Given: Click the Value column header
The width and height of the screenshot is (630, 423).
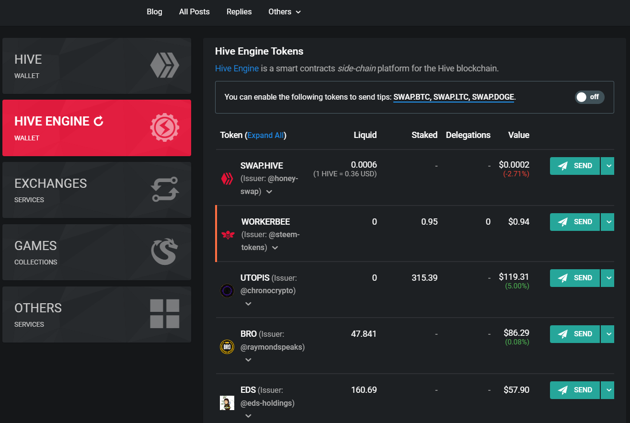Looking at the screenshot, I should click(519, 135).
